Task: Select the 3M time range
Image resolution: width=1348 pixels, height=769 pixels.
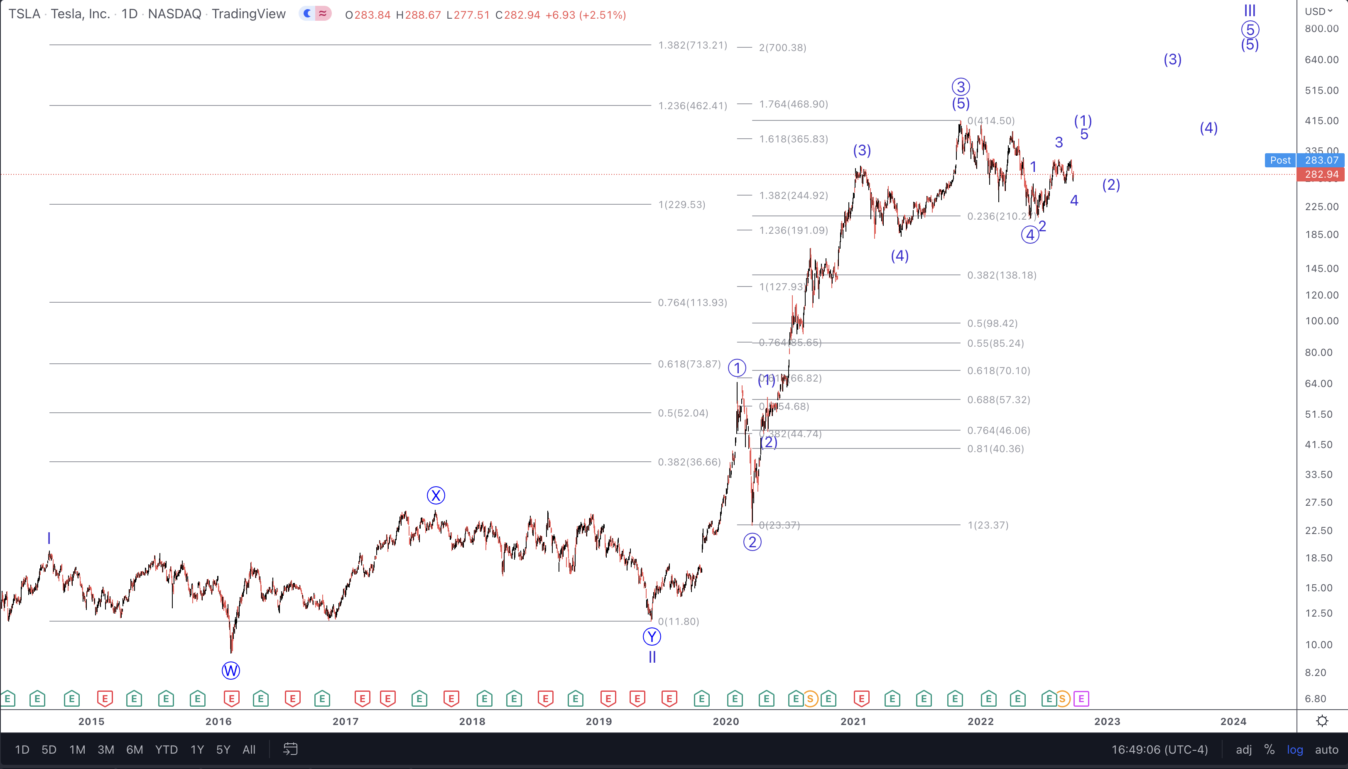Action: (105, 749)
